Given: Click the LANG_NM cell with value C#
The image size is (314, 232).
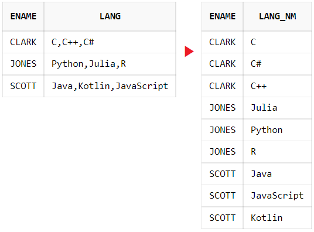Looking at the screenshot, I should tap(277, 64).
